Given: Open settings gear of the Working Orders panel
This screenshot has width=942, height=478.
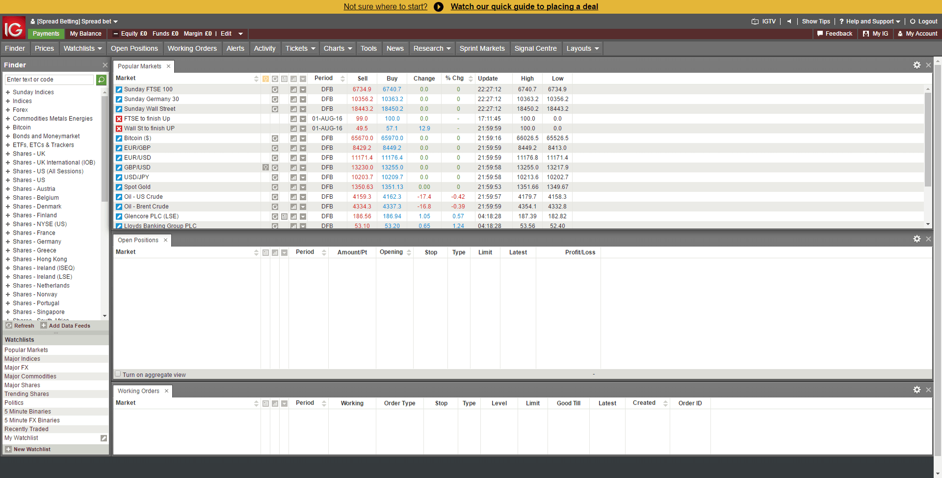Looking at the screenshot, I should tap(916, 390).
